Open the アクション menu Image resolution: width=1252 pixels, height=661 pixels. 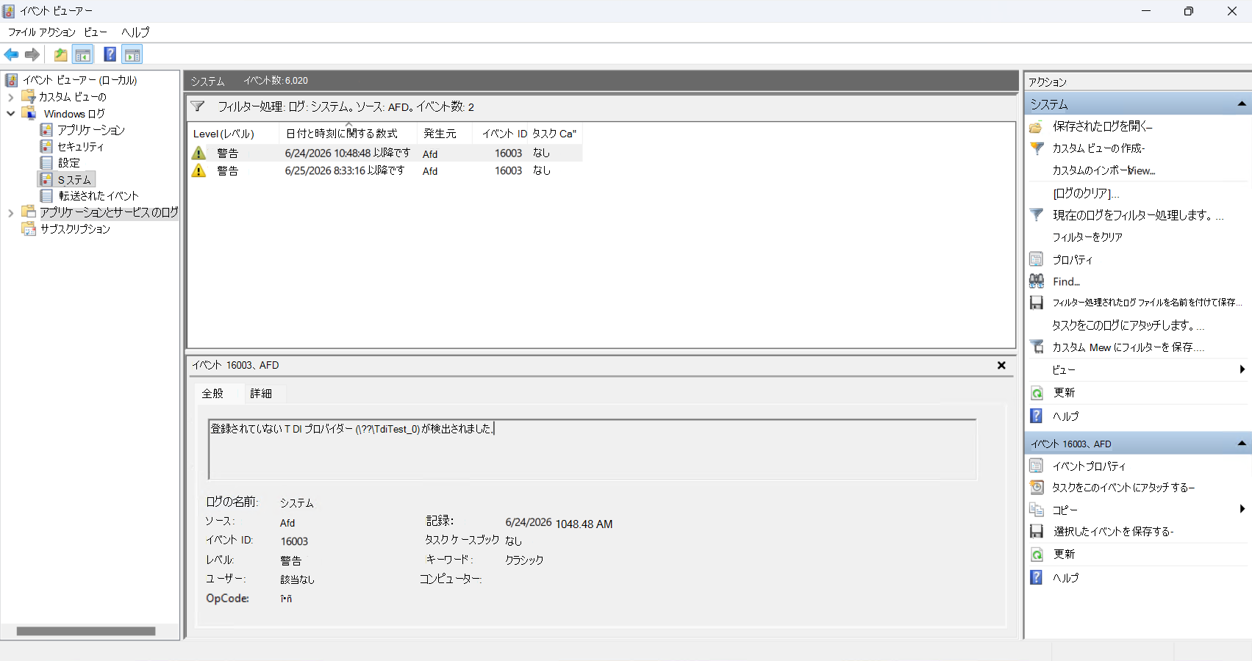click(x=57, y=32)
